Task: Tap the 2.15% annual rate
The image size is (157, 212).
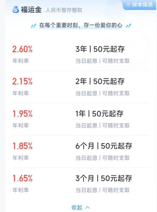Action: pyautogui.click(x=22, y=81)
